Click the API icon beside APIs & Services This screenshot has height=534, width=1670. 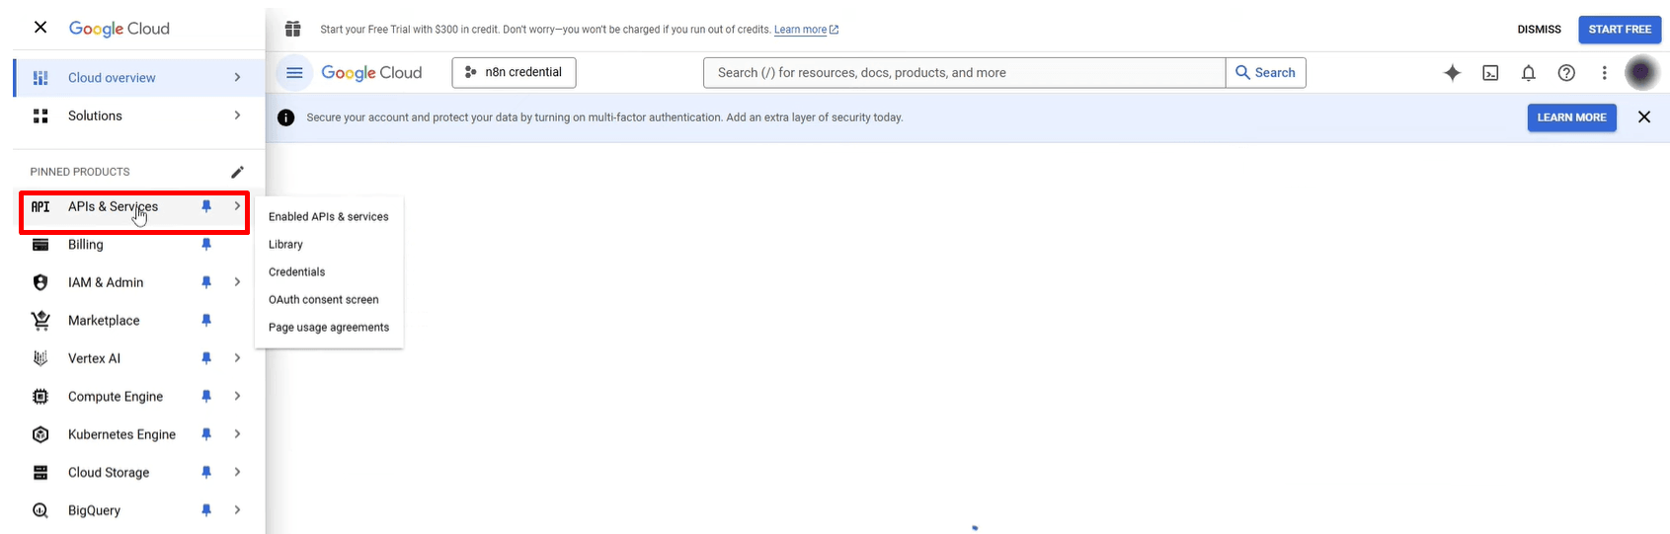[40, 206]
